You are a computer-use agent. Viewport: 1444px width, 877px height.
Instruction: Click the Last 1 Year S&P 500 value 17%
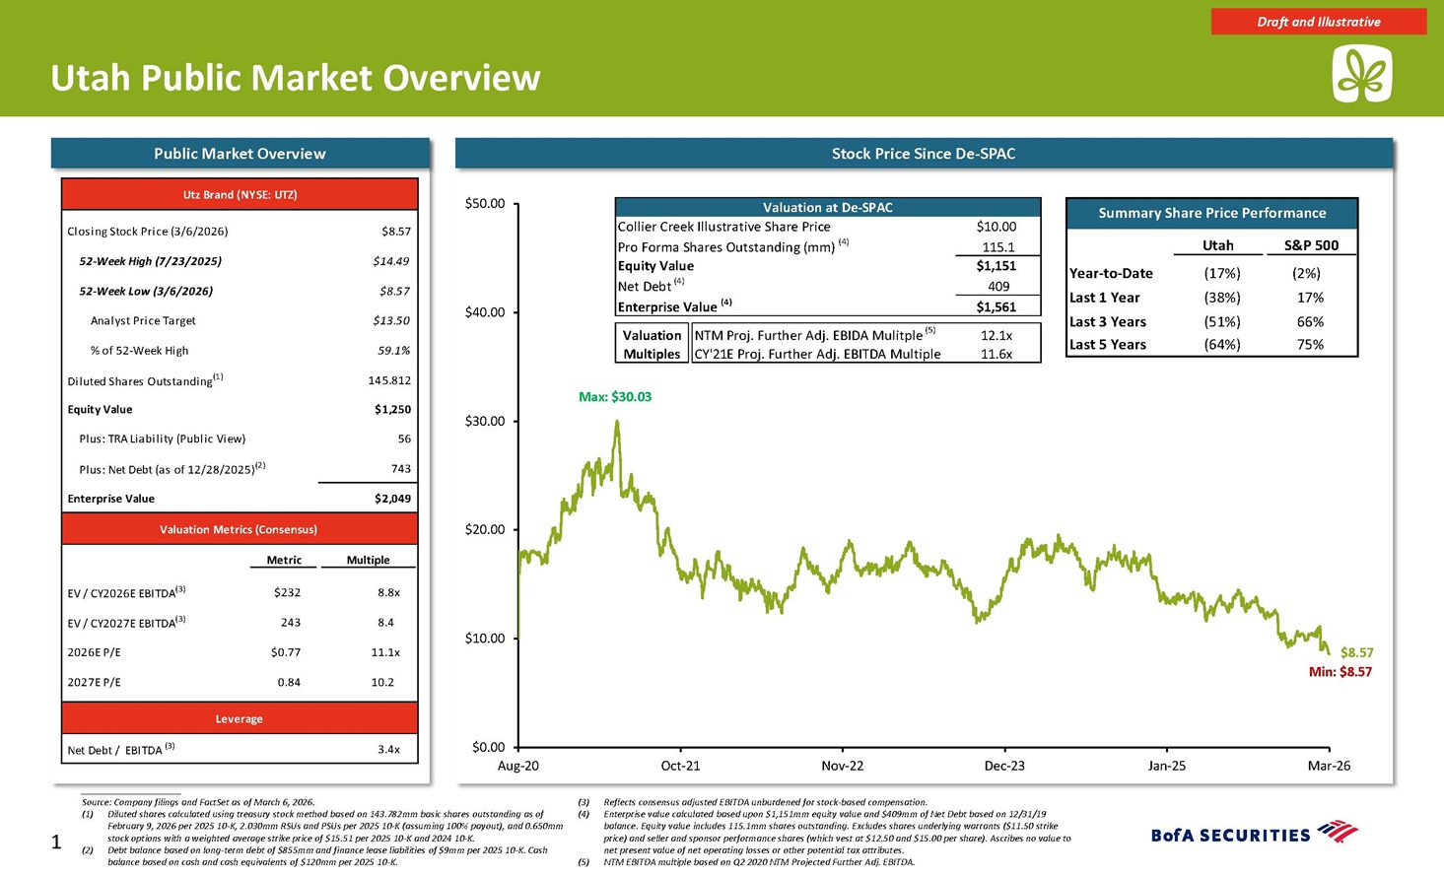pyautogui.click(x=1311, y=298)
